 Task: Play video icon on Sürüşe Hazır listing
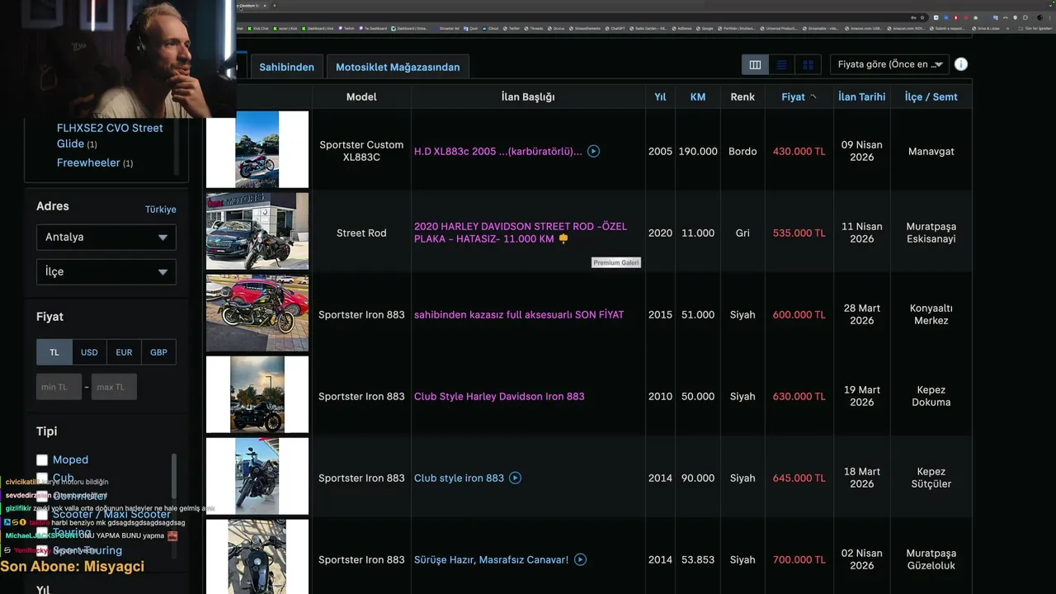pyautogui.click(x=580, y=559)
